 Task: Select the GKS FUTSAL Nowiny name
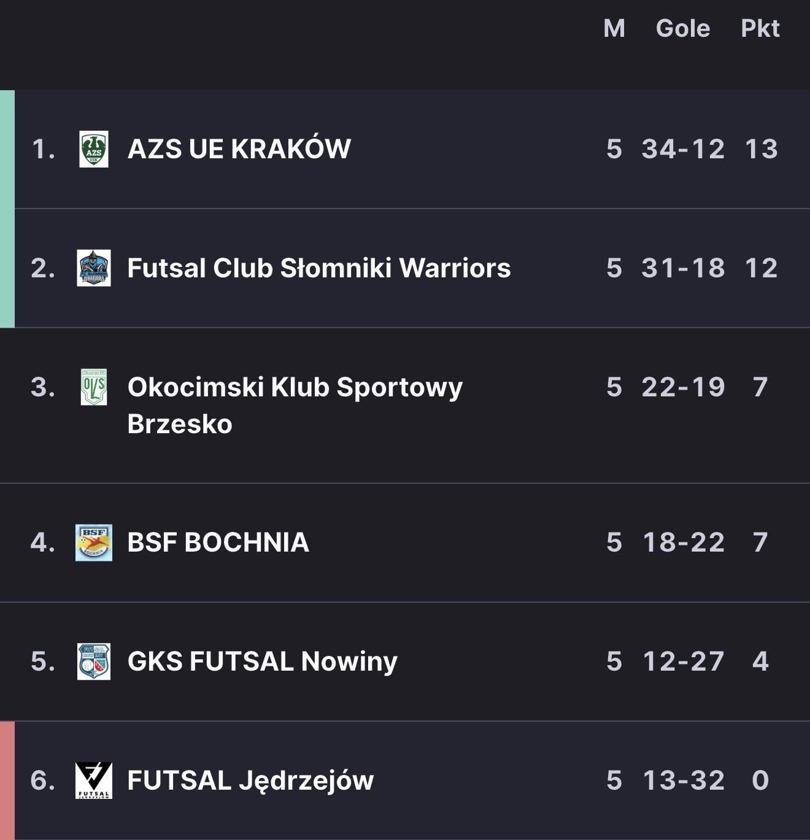pyautogui.click(x=262, y=661)
